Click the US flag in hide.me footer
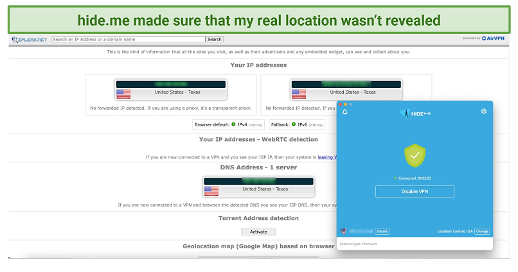The image size is (518, 272). (x=344, y=231)
